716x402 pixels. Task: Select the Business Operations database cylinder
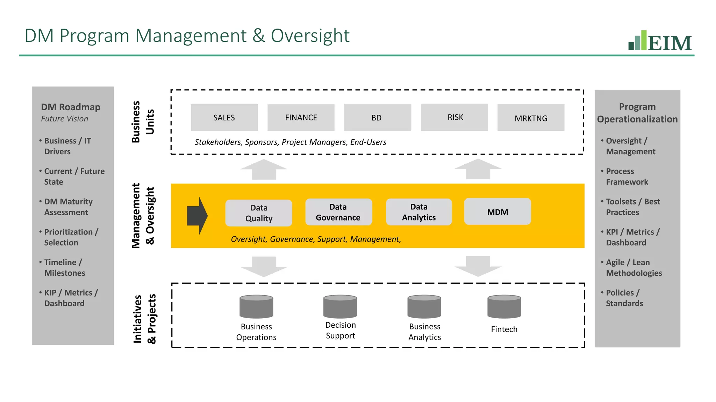[x=256, y=307]
